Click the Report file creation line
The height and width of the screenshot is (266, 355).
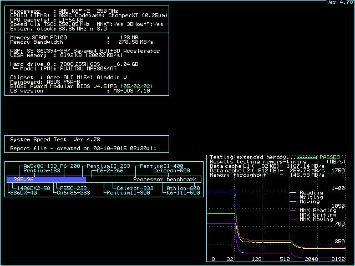(83, 149)
